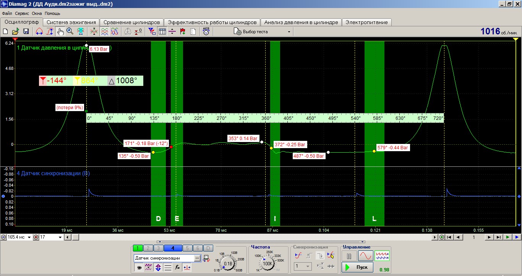
Task: Click the zero level marker icon
Action: tap(138, 32)
